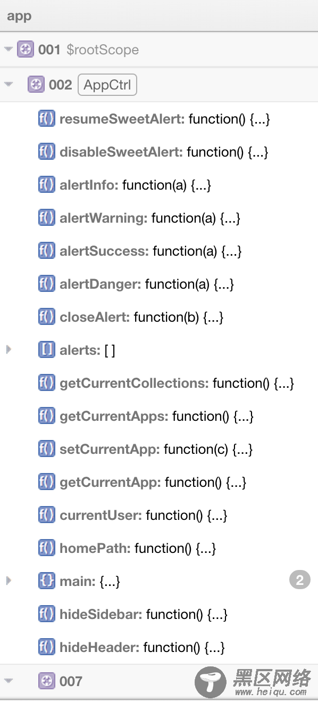Click the scope icon beside 001 $rootScope
The image size is (318, 701).
coord(25,50)
